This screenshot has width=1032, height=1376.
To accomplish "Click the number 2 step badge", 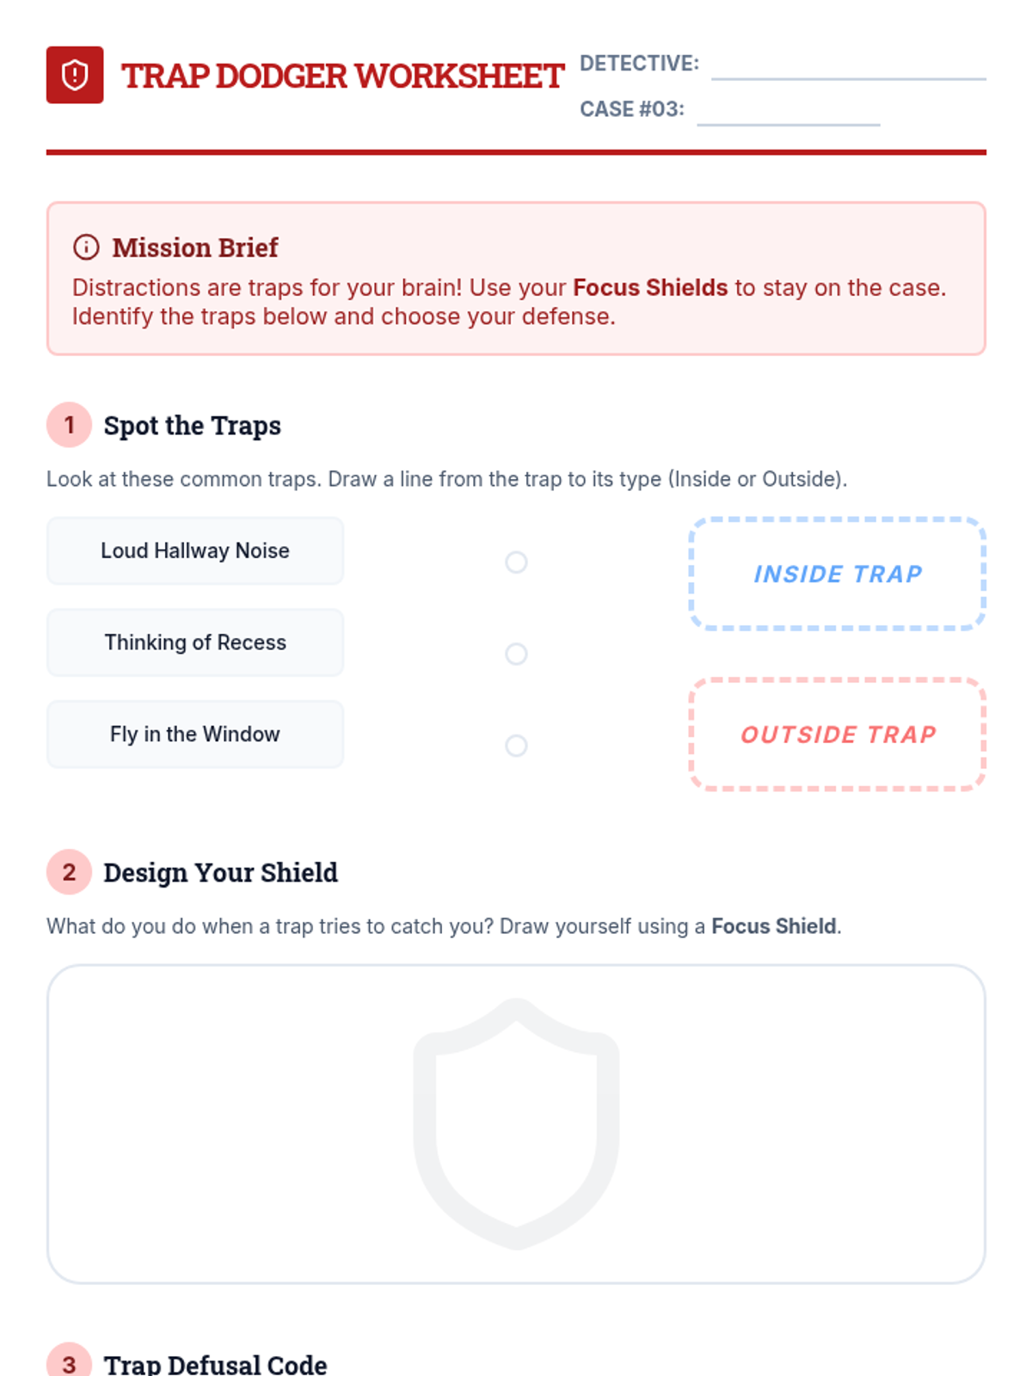I will pos(69,872).
